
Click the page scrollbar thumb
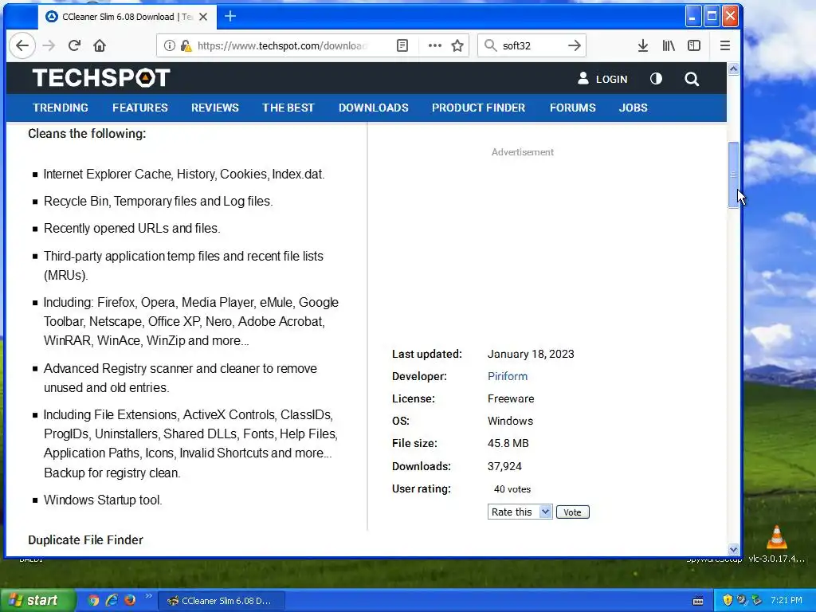[733, 175]
